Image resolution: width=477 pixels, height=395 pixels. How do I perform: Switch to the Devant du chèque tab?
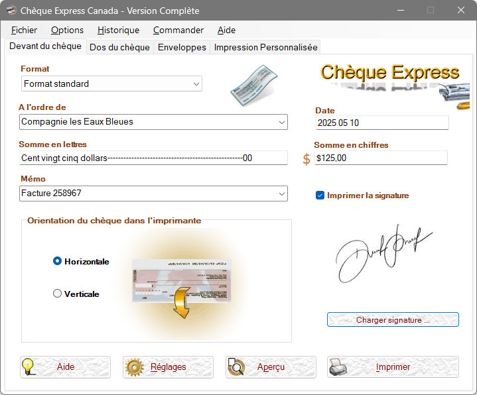coord(45,46)
